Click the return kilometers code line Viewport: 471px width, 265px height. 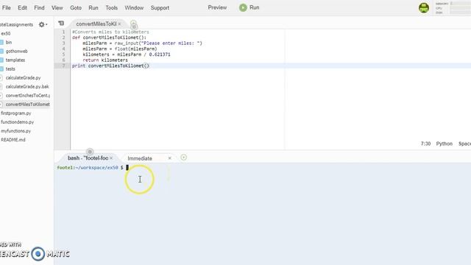(105, 60)
